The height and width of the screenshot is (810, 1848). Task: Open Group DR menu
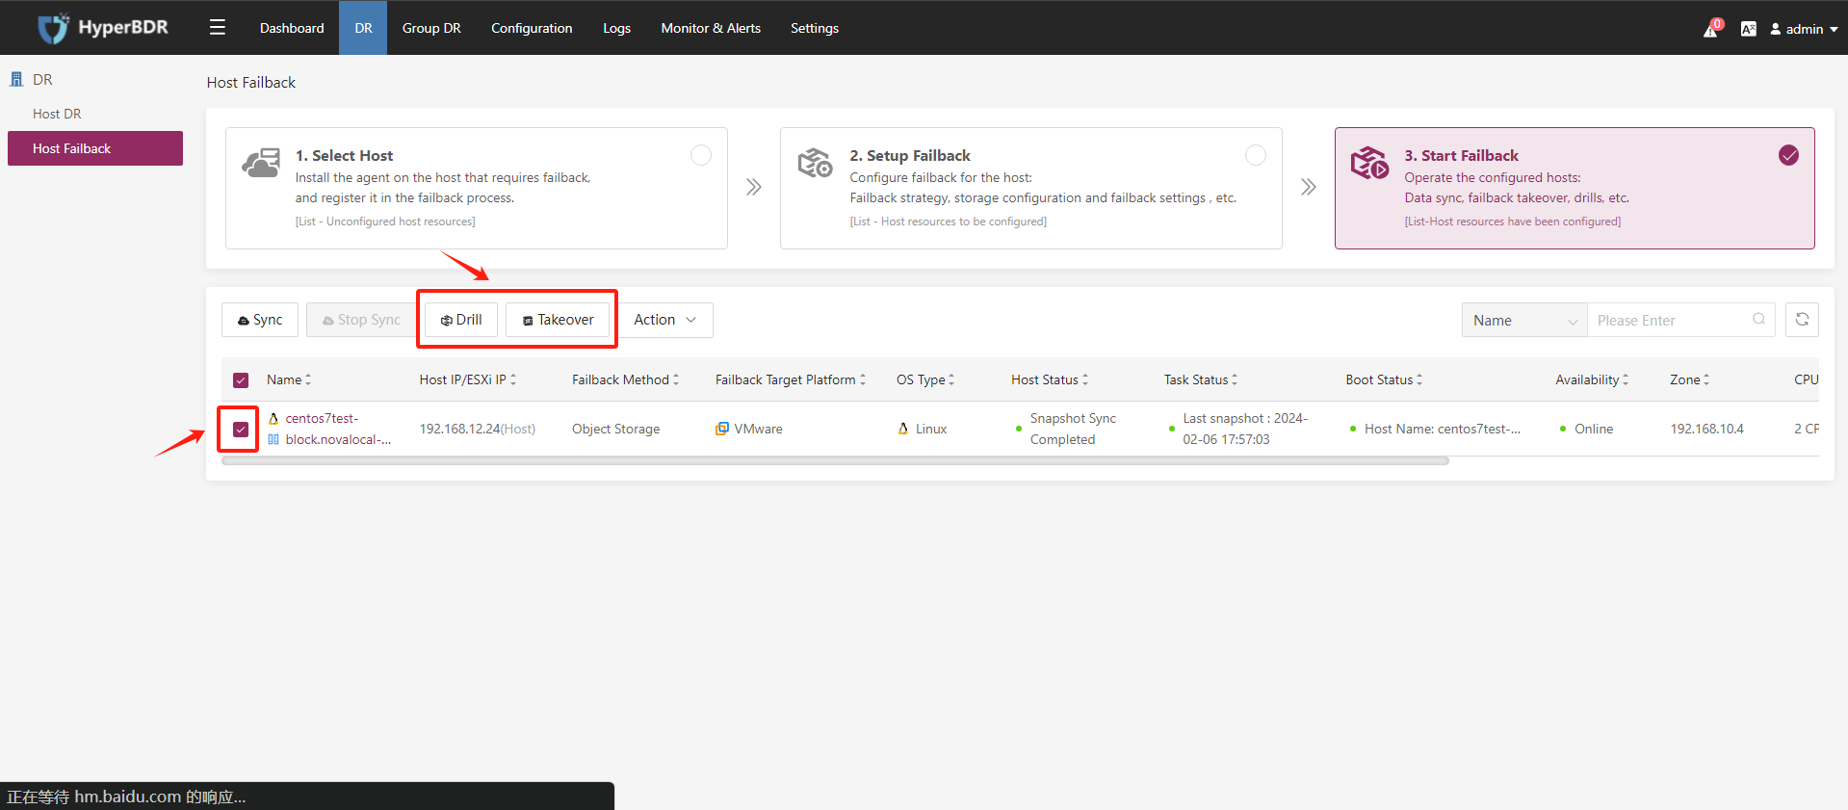[x=431, y=28]
